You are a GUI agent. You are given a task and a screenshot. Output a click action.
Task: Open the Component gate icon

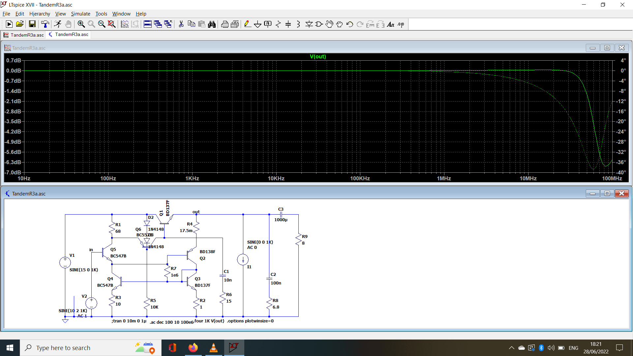[319, 24]
